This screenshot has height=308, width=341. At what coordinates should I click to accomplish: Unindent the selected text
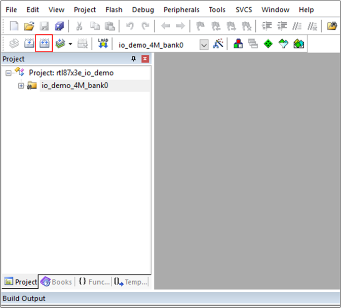[282, 26]
